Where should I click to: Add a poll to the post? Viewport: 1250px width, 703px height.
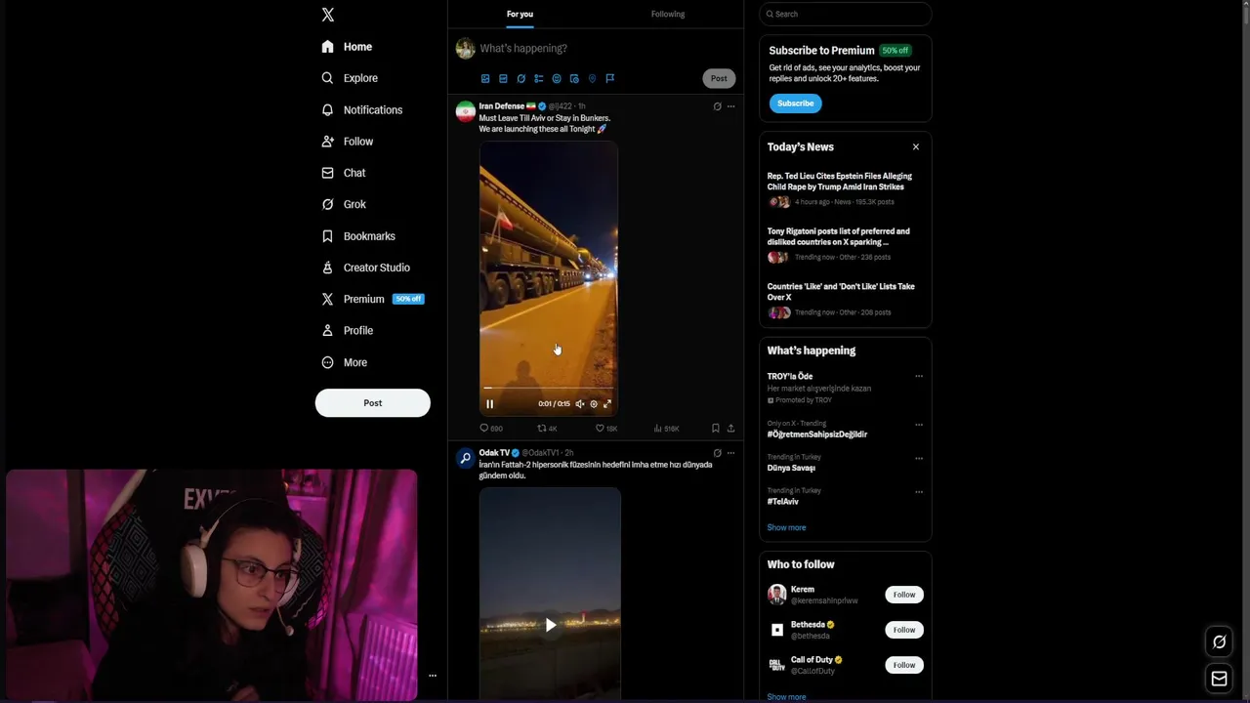click(x=538, y=78)
